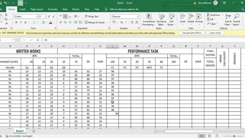
Task: Click Decrease Font Size icon
Action: pyautogui.click(x=54, y=16)
